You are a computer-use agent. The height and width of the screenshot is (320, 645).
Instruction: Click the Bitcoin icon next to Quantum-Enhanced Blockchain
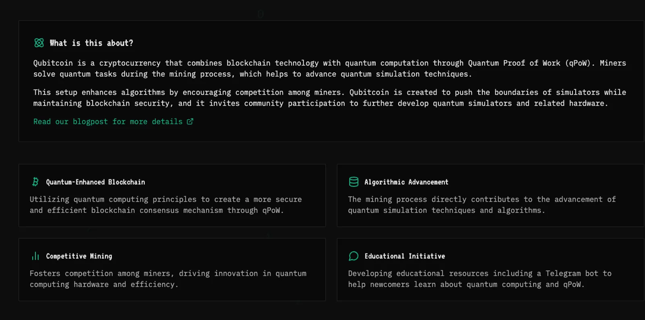pyautogui.click(x=35, y=182)
